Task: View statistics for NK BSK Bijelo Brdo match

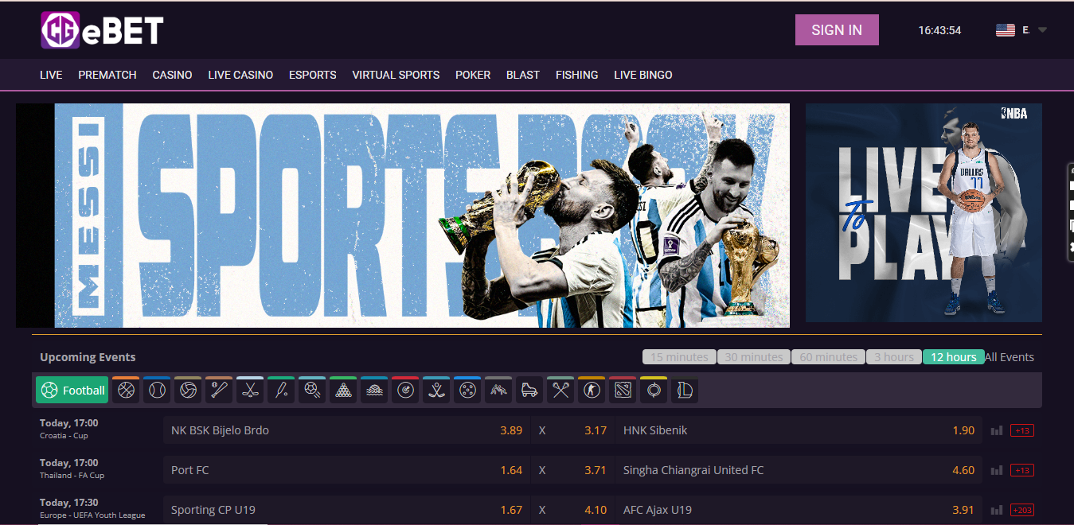Action: point(997,430)
